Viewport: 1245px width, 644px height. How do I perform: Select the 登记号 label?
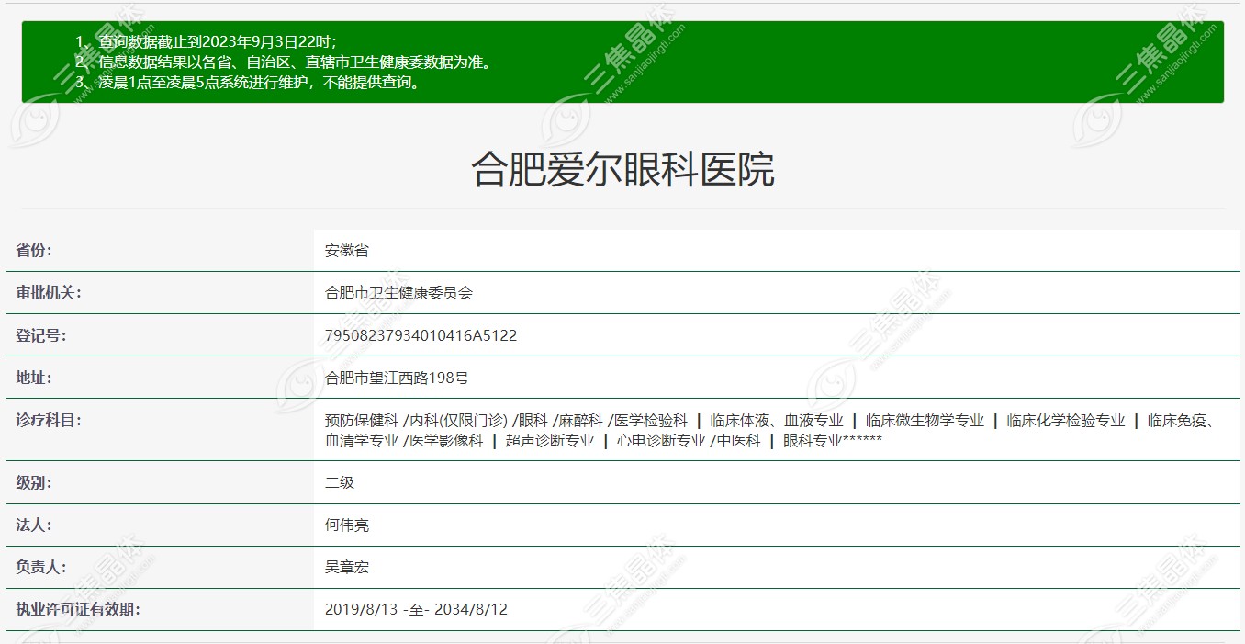click(41, 335)
